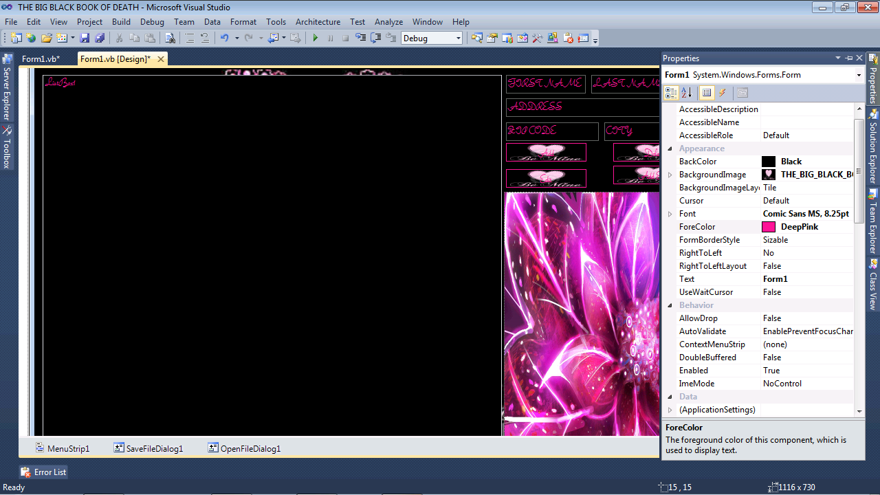Expand the Font property
Image resolution: width=880 pixels, height=495 pixels.
[670, 214]
